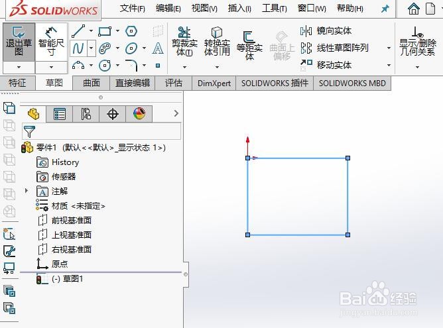Select the Ellipse sketch tool
The image size is (443, 328).
pyautogui.click(x=131, y=48)
